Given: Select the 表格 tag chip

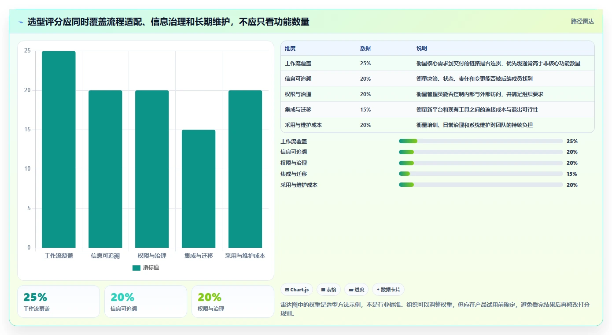Looking at the screenshot, I should 328,290.
